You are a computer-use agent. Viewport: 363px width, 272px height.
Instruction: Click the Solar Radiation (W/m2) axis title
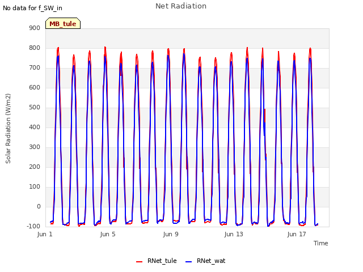(x=8, y=129)
